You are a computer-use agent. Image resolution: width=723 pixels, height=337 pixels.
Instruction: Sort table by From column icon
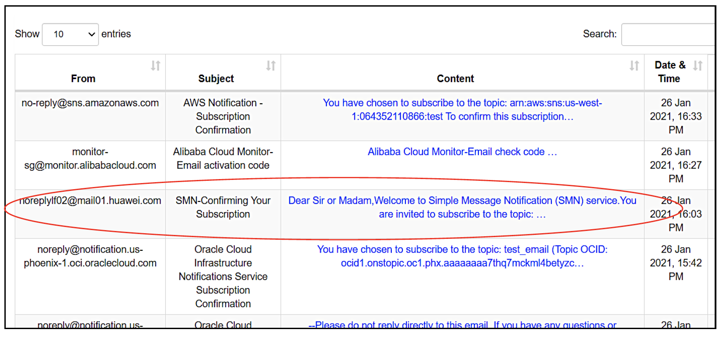coord(156,66)
